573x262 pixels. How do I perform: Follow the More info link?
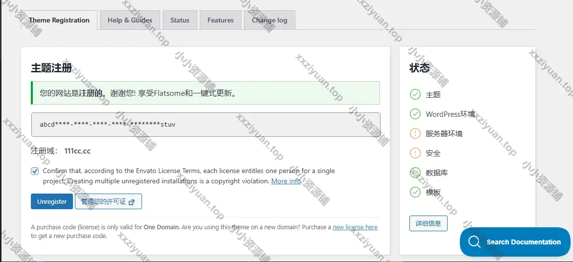pyautogui.click(x=286, y=181)
